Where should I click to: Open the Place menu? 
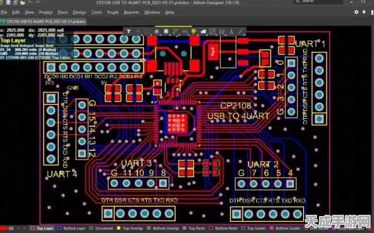[63, 12]
